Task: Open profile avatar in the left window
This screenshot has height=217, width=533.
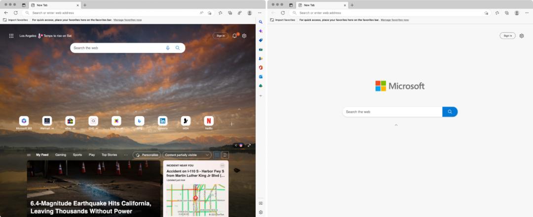Action: point(250,13)
